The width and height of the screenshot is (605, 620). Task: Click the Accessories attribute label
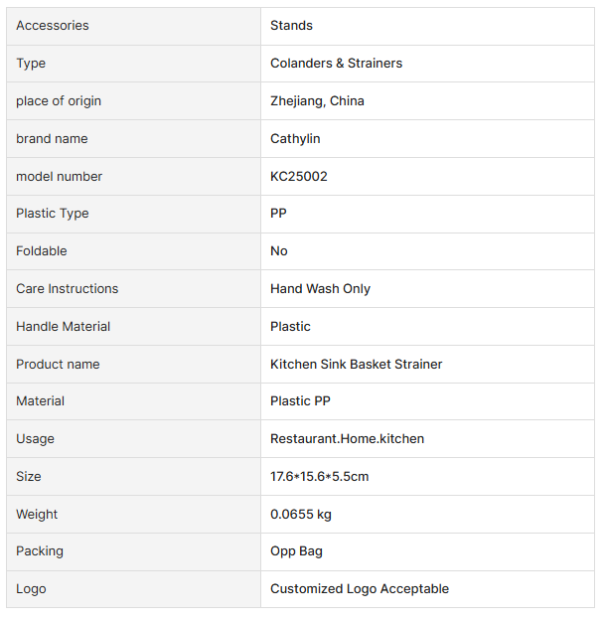tap(52, 26)
